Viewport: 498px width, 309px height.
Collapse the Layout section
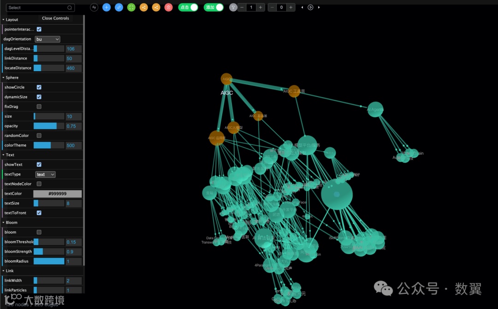(11, 20)
